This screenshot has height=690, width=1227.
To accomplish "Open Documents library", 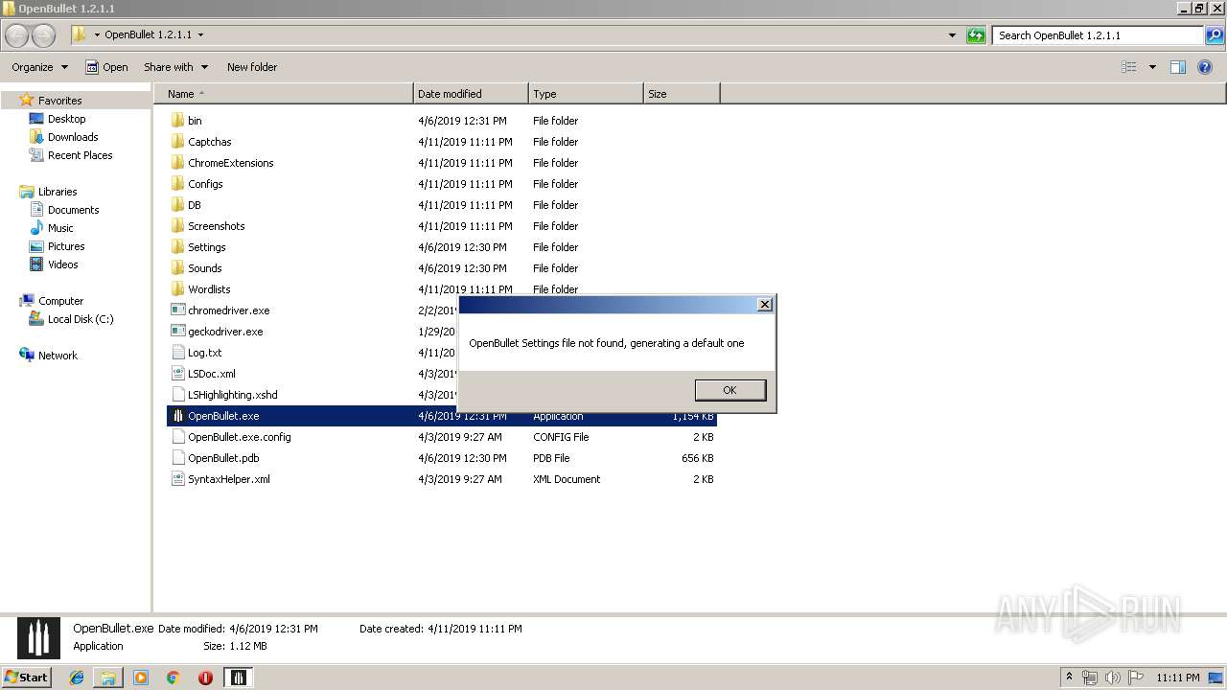I will click(73, 210).
